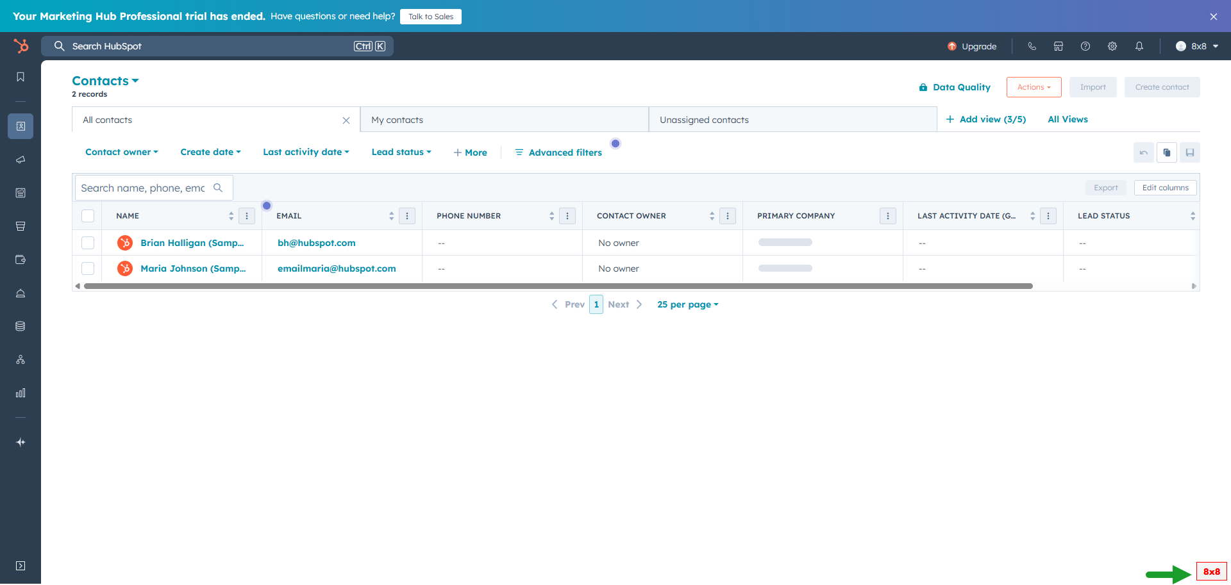Image resolution: width=1231 pixels, height=585 pixels.
Task: Open the wallet sidebar icon
Action: (x=21, y=260)
